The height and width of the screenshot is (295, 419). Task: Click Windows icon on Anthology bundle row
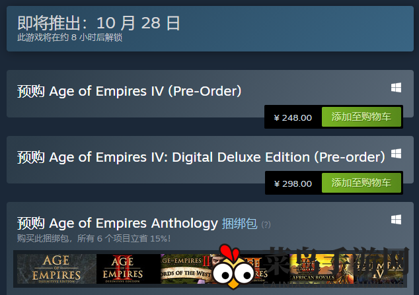(396, 220)
